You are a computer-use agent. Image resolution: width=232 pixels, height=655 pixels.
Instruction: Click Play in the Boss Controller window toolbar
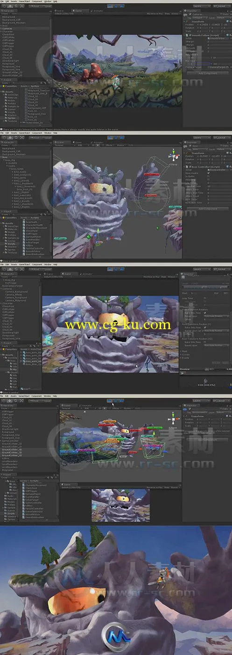(111, 138)
